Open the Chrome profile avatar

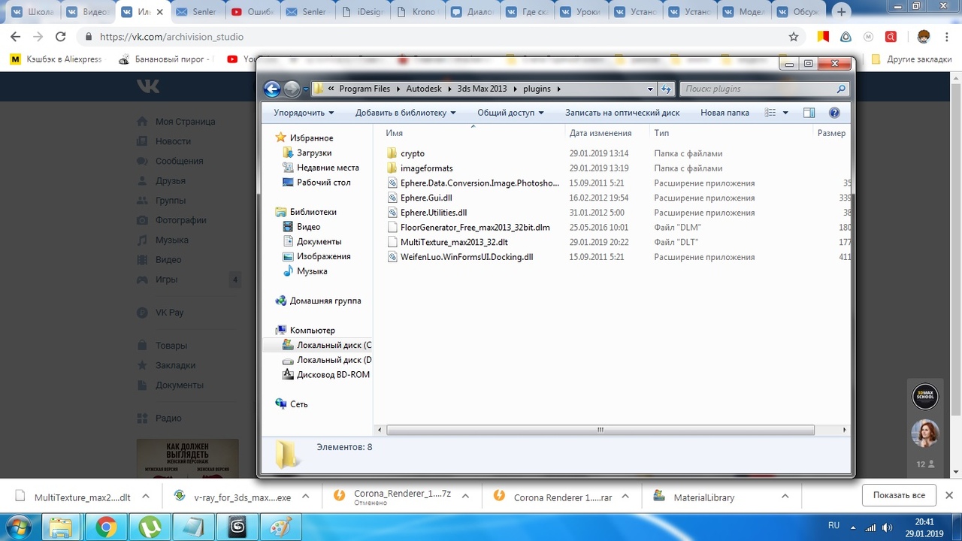click(924, 37)
